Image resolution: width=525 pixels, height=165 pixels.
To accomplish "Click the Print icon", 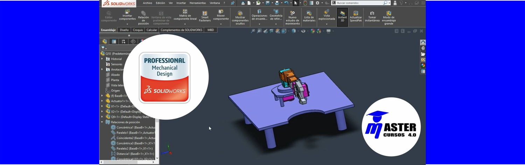I will coord(277,3).
